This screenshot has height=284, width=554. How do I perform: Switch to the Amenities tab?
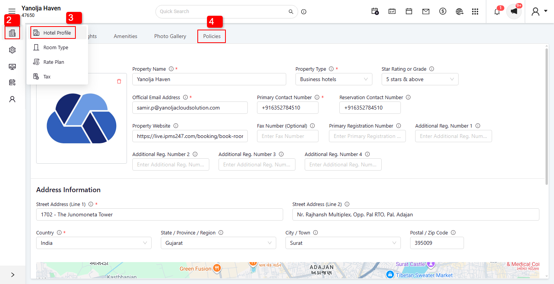125,36
